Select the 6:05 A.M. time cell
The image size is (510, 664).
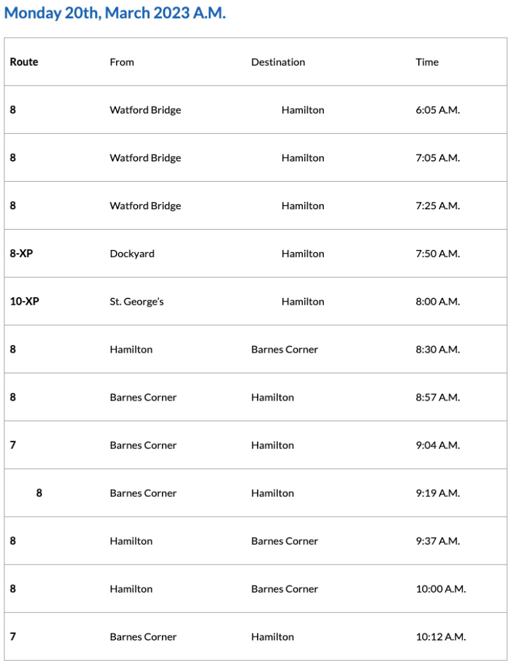[x=437, y=110]
